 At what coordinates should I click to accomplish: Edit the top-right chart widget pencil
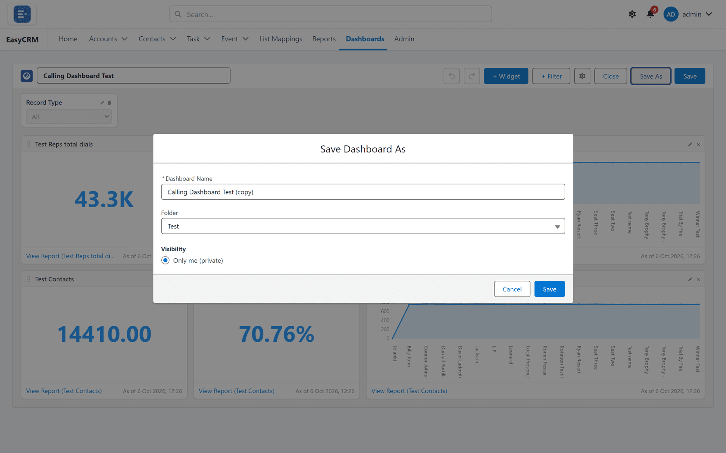[x=690, y=145]
